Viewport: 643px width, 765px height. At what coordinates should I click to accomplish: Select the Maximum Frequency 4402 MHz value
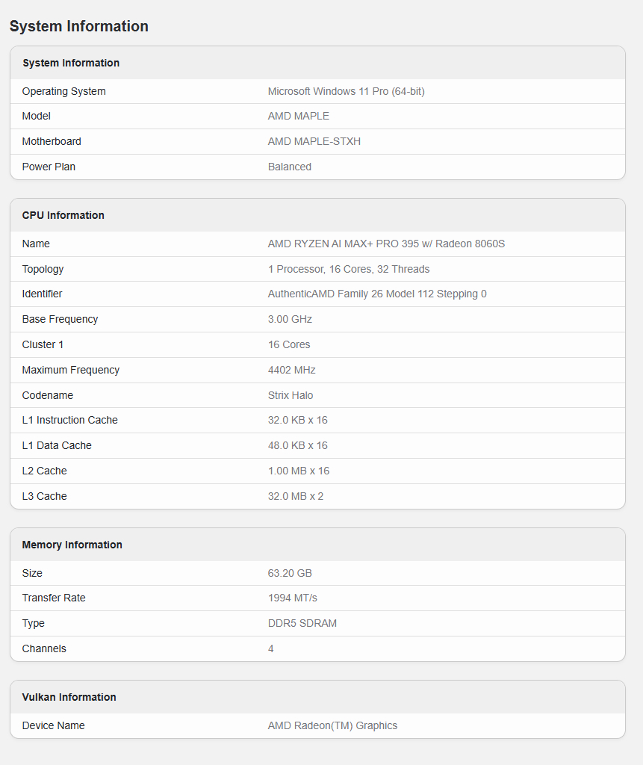pyautogui.click(x=291, y=370)
